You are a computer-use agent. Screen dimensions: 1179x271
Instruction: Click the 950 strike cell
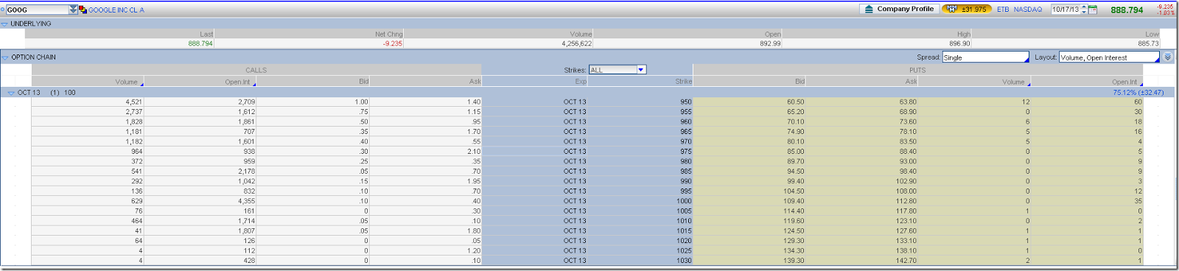(x=686, y=102)
